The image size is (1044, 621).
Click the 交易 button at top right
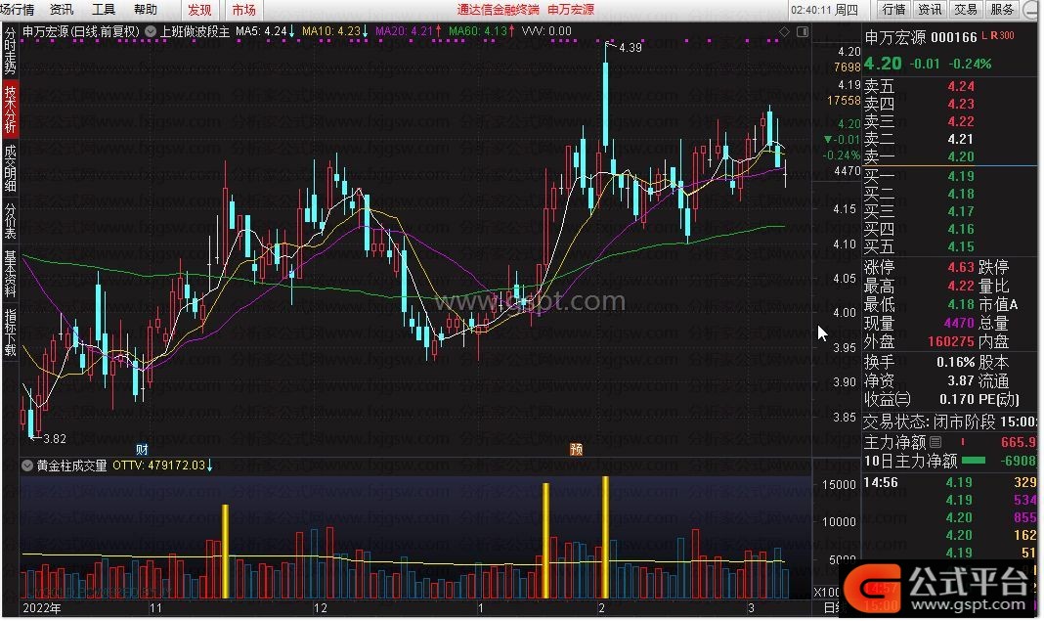966,10
